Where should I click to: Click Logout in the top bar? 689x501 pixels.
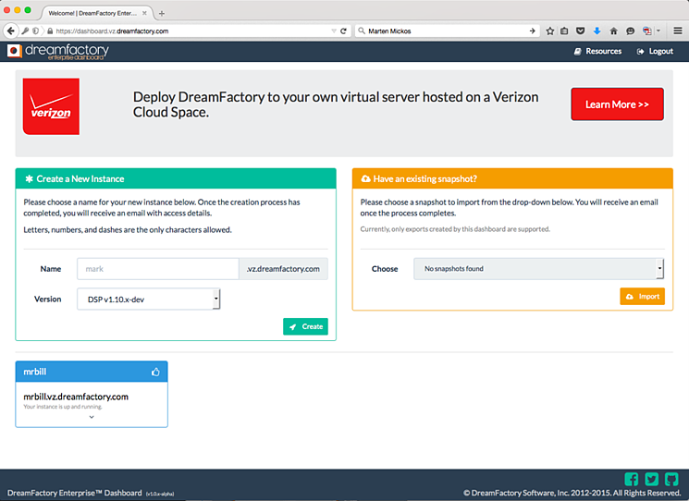(655, 52)
